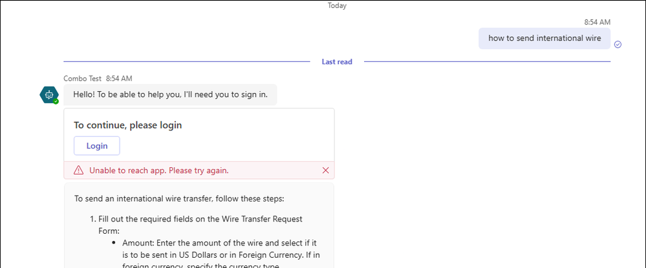
Task: Click the message read receipt icon
Action: [x=618, y=45]
